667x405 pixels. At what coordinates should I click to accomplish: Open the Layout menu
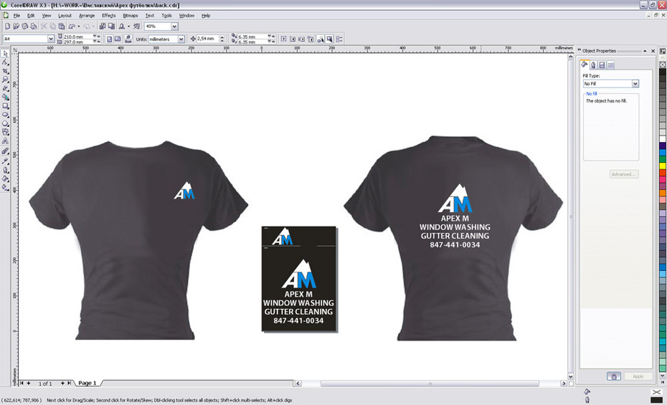65,15
